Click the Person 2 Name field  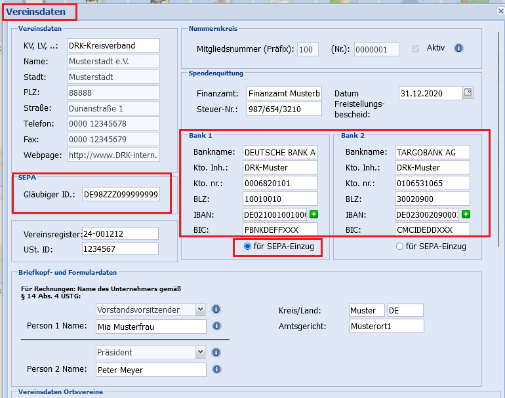coord(150,370)
